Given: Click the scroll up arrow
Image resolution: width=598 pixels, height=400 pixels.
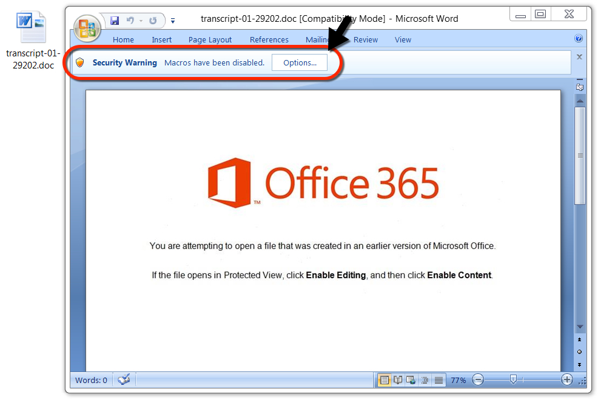Looking at the screenshot, I should coord(580,101).
